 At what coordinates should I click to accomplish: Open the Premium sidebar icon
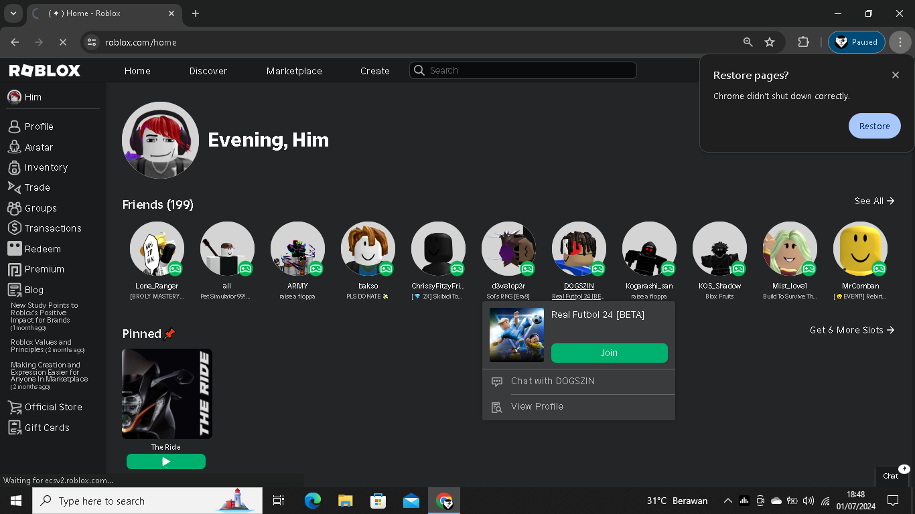click(14, 269)
